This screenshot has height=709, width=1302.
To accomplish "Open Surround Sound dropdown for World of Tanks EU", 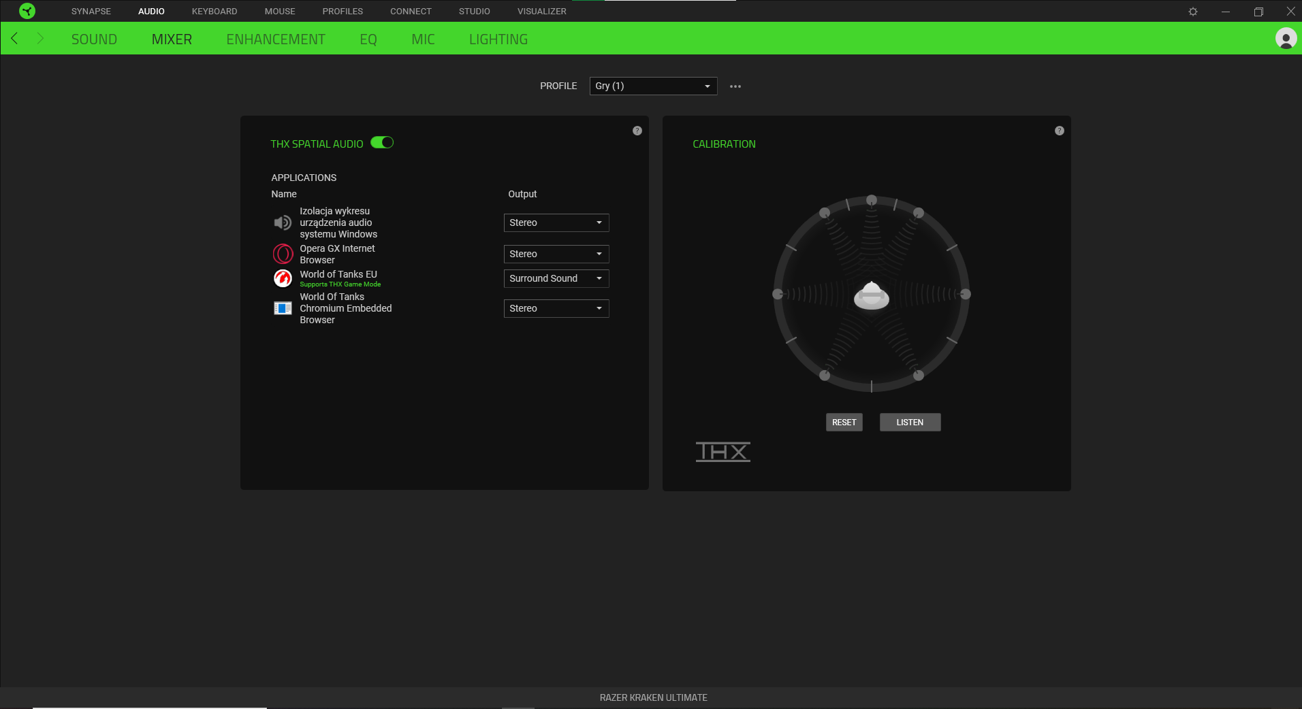I will tap(556, 278).
